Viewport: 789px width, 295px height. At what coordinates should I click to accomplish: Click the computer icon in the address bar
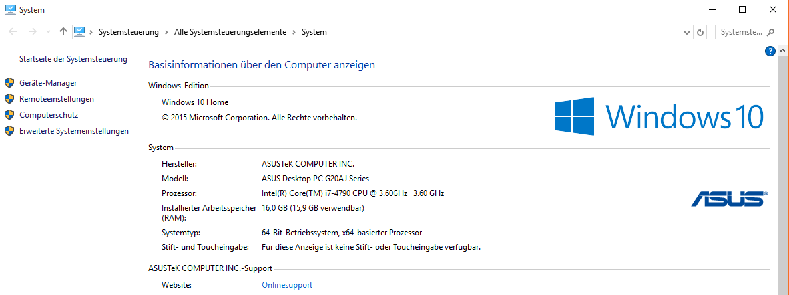tap(80, 31)
